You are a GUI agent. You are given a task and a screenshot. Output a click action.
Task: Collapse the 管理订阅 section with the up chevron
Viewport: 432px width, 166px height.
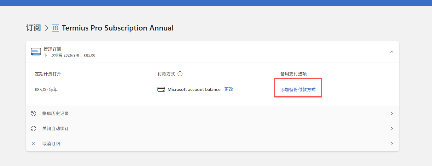(392, 52)
